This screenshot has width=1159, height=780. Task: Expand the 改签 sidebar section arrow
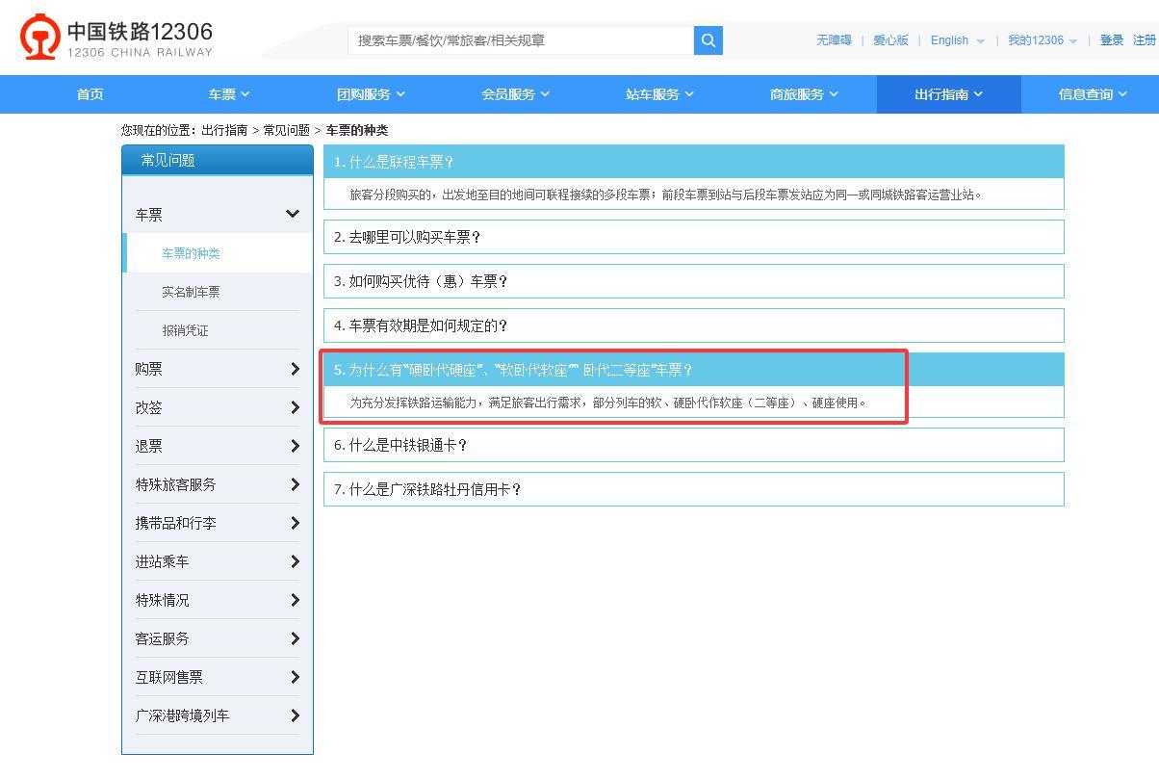[295, 407]
